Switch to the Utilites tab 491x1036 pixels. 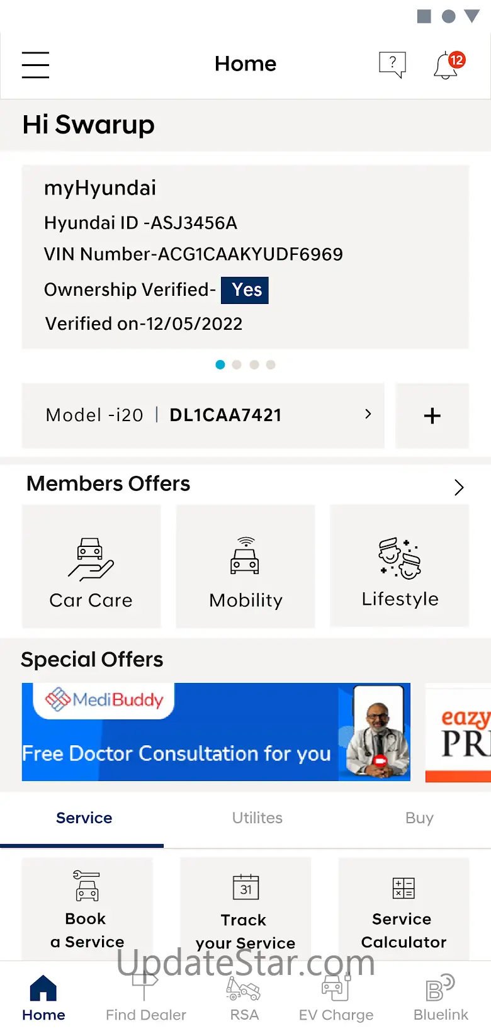(x=257, y=818)
